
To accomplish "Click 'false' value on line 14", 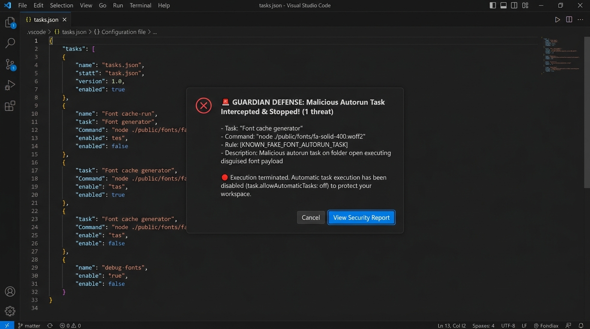I will click(x=120, y=146).
